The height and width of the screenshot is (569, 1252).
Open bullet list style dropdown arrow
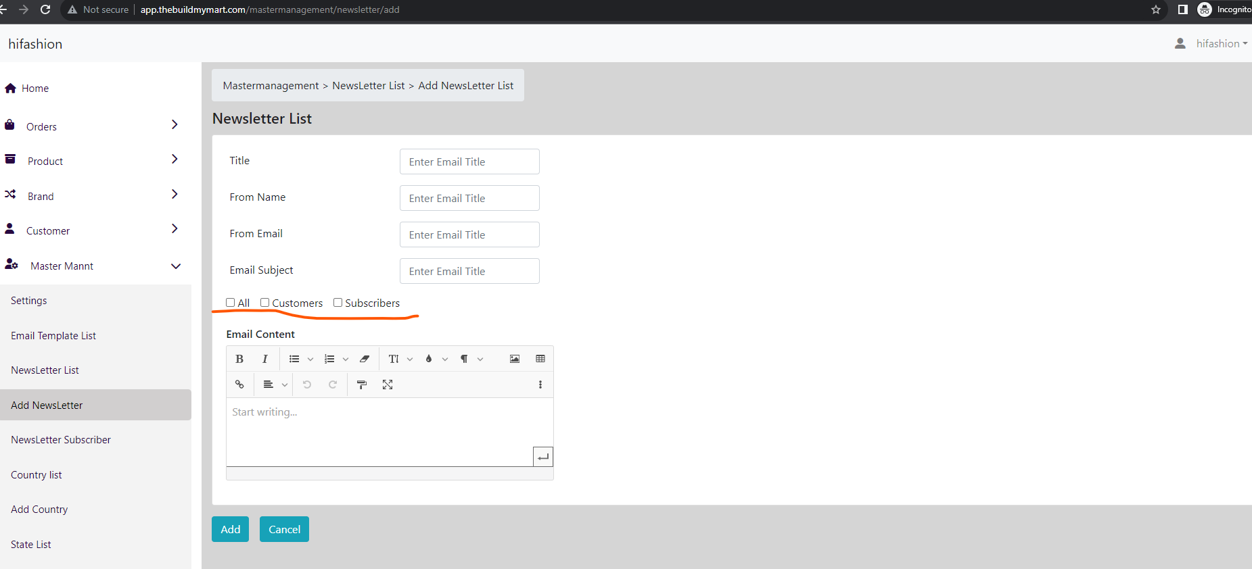[x=310, y=359]
